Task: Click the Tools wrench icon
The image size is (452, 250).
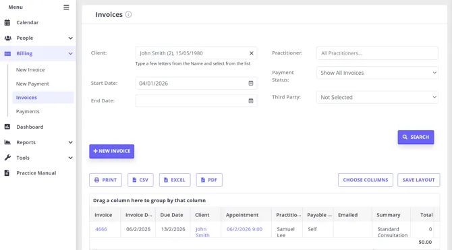Action: tap(7, 158)
